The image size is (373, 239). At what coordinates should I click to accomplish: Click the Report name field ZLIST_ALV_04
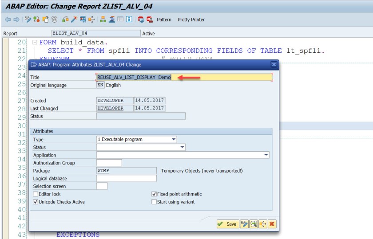tap(96, 33)
